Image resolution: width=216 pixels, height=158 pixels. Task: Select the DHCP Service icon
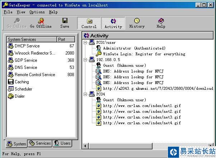click(x=11, y=46)
